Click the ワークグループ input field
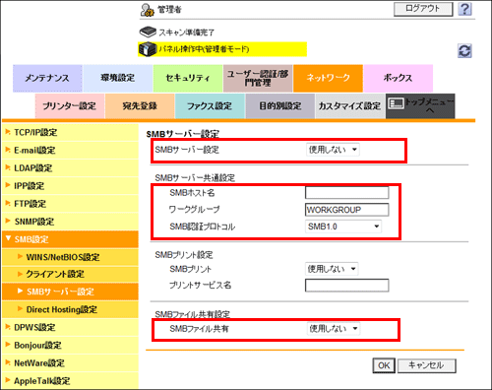Image resolution: width=492 pixels, height=390 pixels. 347,210
